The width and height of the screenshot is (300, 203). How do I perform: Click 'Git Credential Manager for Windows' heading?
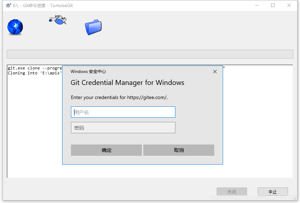[127, 82]
